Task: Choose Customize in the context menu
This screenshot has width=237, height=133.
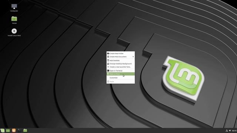Action: click(x=121, y=78)
